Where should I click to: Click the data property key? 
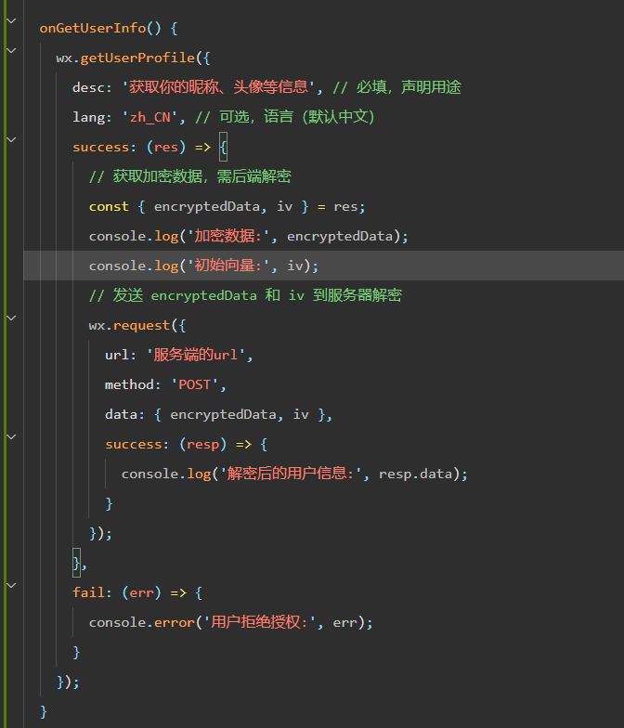[x=121, y=414]
